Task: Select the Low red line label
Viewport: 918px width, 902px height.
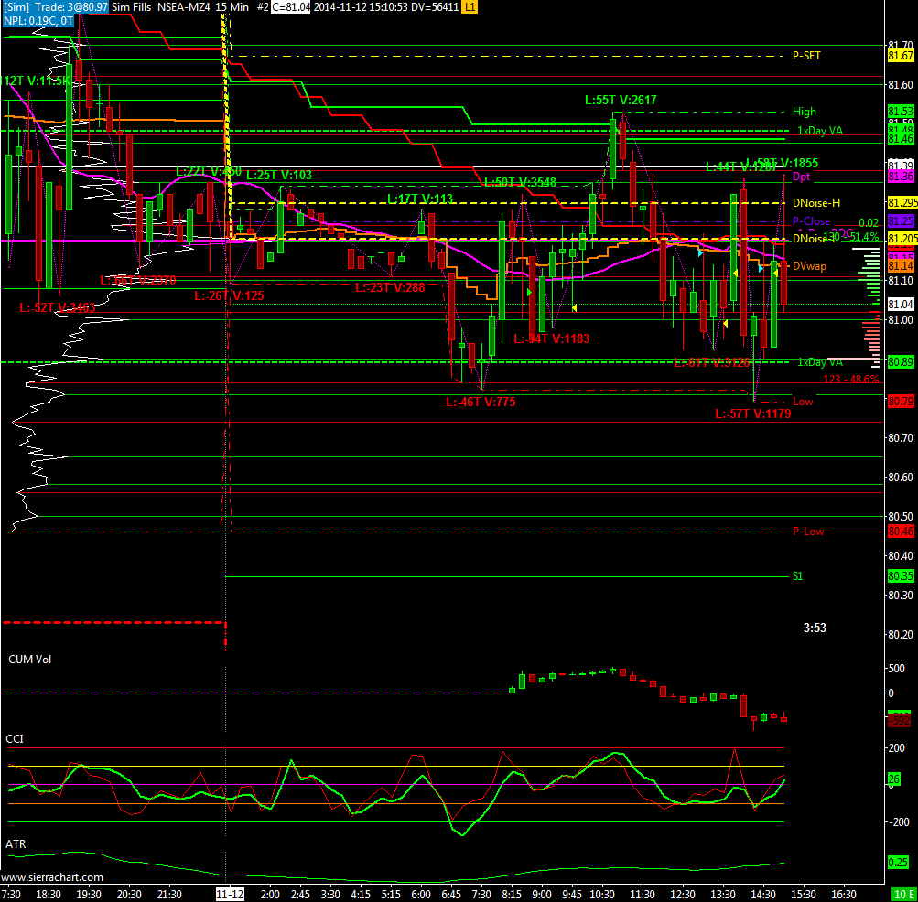Action: 803,402
